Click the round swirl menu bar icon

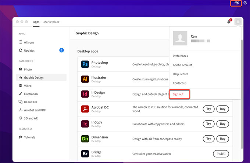click(245, 3)
